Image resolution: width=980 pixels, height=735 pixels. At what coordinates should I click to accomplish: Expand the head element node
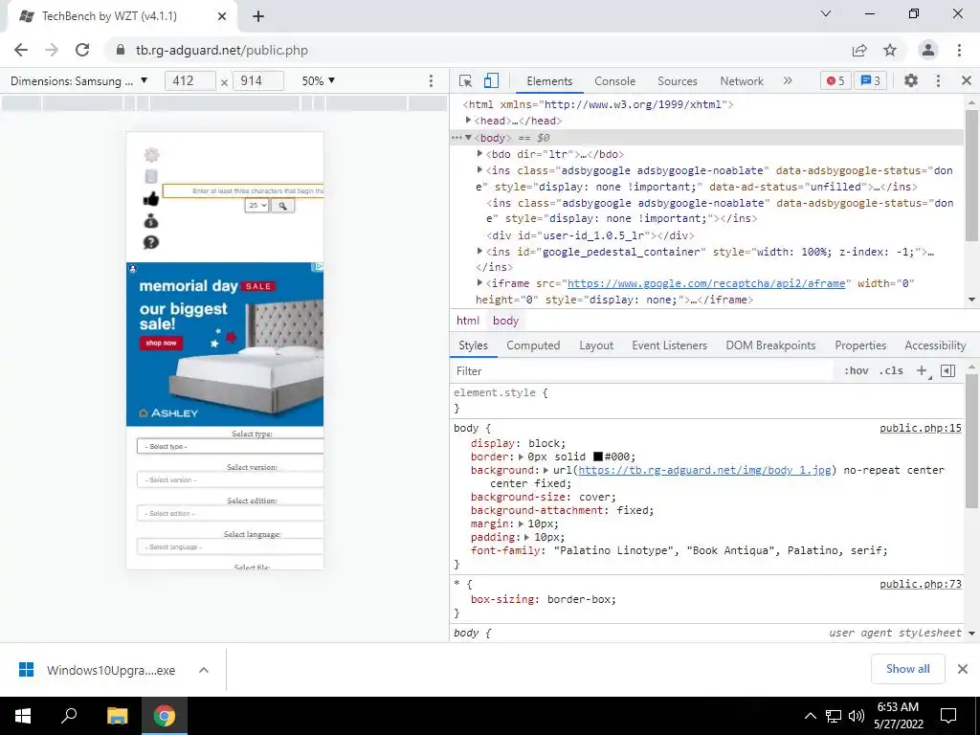point(468,120)
